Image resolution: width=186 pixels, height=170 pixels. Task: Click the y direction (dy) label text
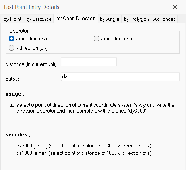tap(31, 48)
